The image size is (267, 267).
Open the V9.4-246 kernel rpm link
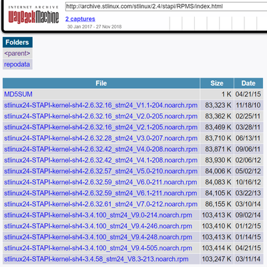tap(98, 226)
